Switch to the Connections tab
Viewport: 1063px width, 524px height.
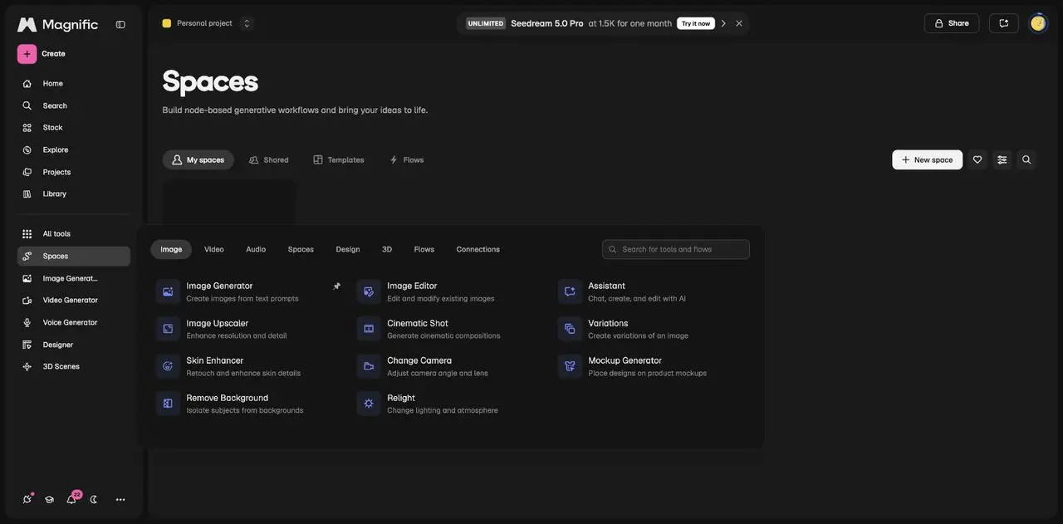coord(478,249)
